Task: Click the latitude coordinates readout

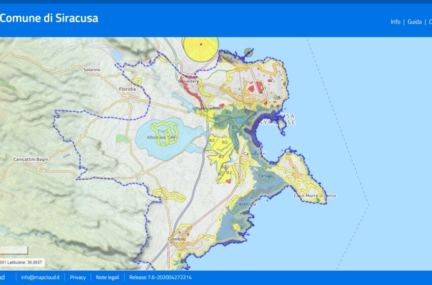Action: (x=22, y=263)
